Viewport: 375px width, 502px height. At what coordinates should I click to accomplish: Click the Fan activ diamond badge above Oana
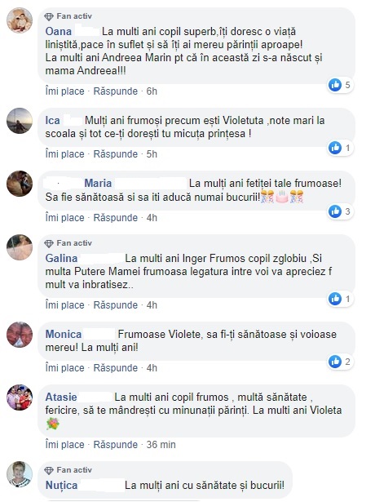pos(49,16)
